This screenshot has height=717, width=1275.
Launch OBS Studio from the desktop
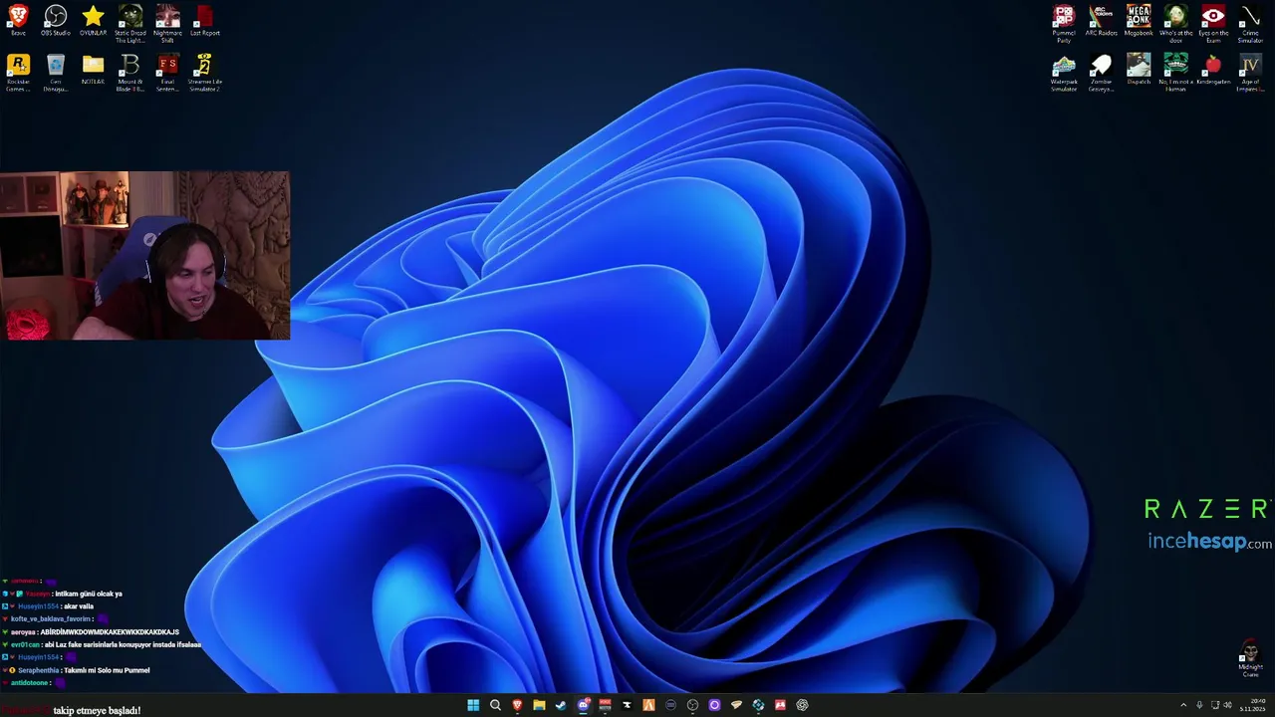click(x=56, y=22)
